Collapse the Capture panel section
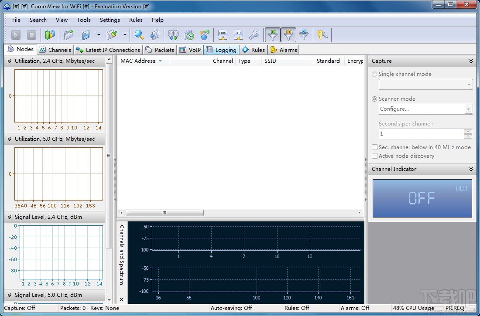The image size is (480, 316). pyautogui.click(x=471, y=61)
